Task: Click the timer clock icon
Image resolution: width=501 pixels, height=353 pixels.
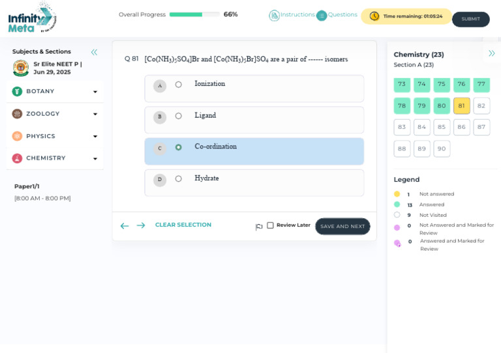Action: [x=374, y=16]
